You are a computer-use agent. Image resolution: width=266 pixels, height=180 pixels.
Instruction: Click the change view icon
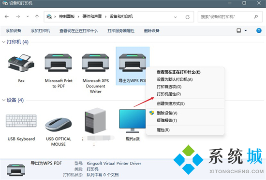(239, 31)
